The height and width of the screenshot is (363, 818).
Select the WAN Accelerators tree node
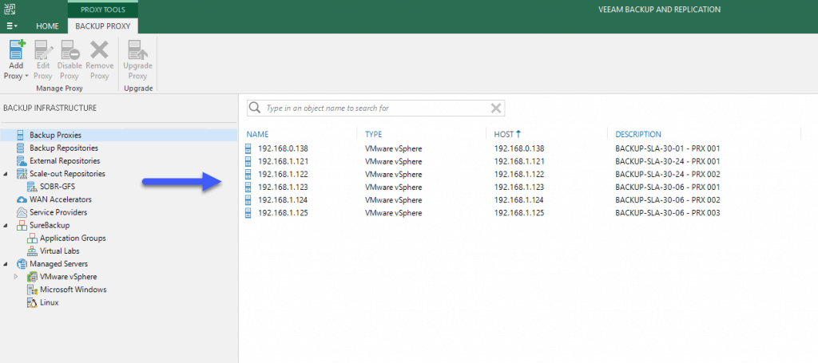[x=60, y=199]
